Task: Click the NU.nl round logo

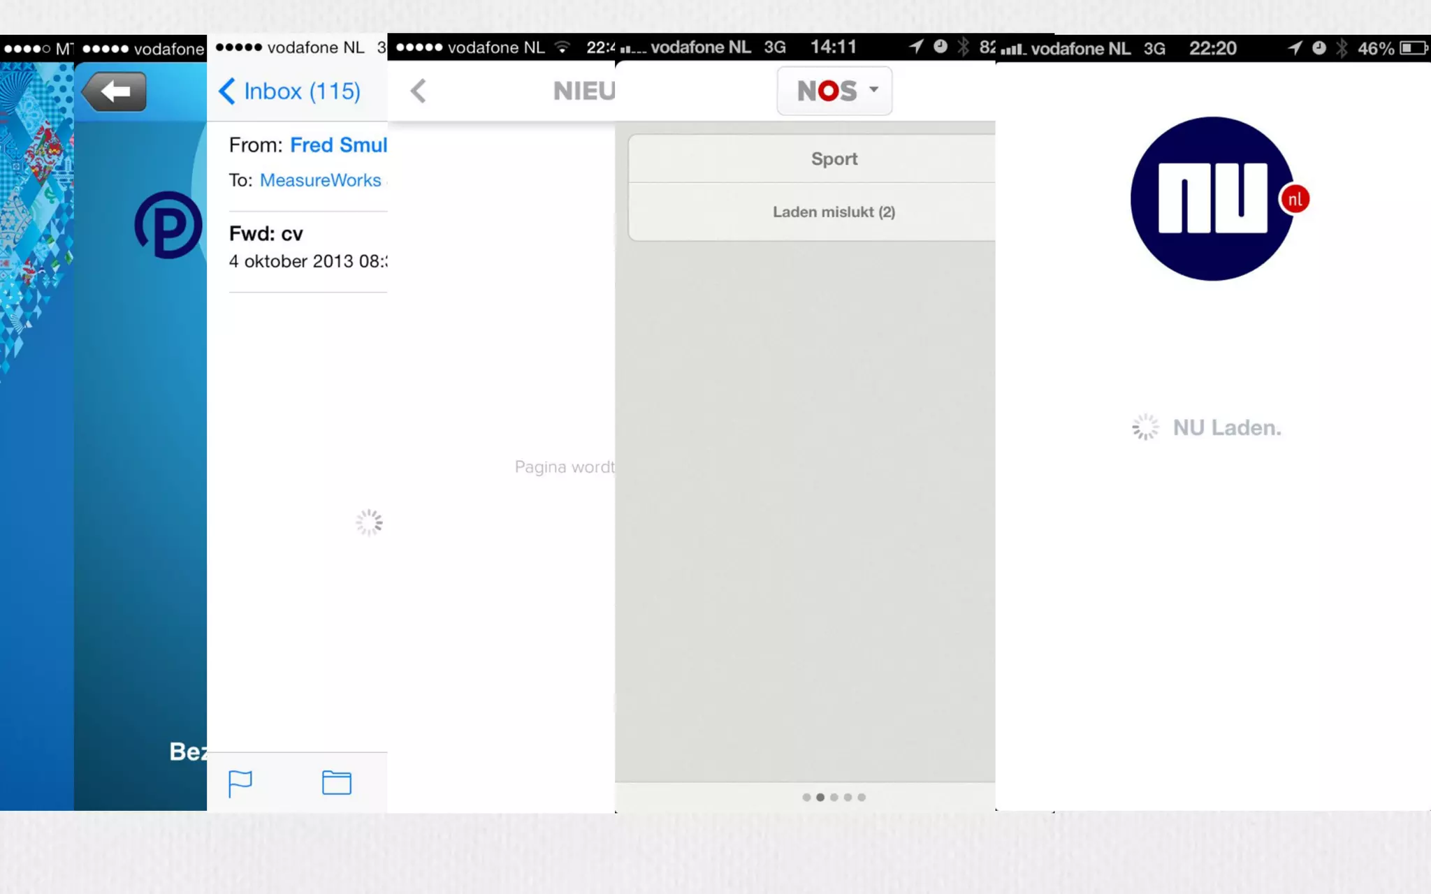Action: click(x=1212, y=199)
